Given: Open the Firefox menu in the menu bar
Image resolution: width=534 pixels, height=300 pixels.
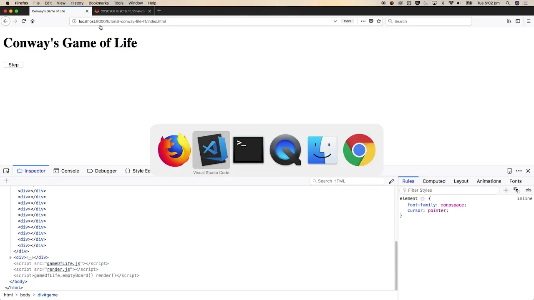Looking at the screenshot, I should tap(22, 3).
